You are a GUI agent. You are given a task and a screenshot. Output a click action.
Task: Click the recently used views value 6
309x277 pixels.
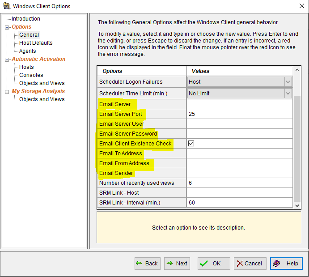click(x=239, y=183)
